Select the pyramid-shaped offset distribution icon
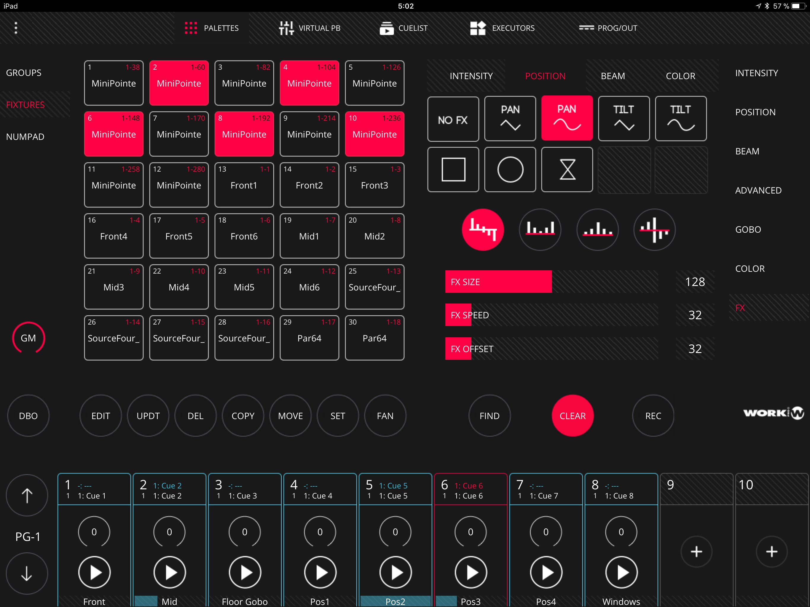This screenshot has height=607, width=810. pyautogui.click(x=597, y=230)
